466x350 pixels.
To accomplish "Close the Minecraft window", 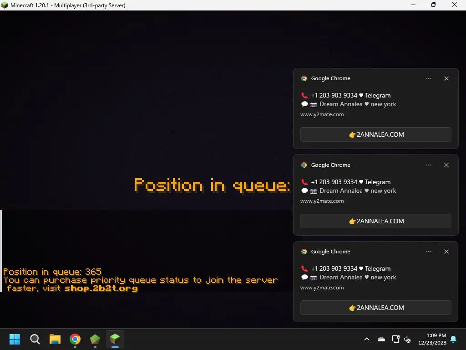I will pos(455,5).
